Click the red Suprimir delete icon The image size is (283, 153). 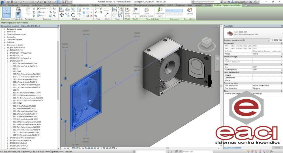[91, 16]
